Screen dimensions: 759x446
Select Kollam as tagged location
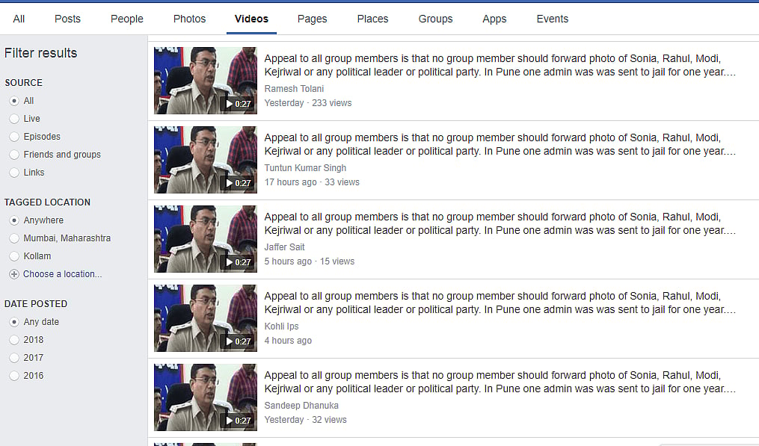click(x=14, y=256)
